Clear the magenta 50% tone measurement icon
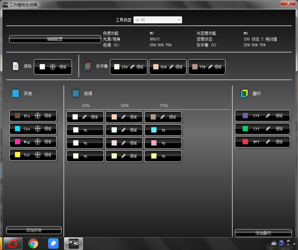The image size is (298, 250). (x=133, y=143)
